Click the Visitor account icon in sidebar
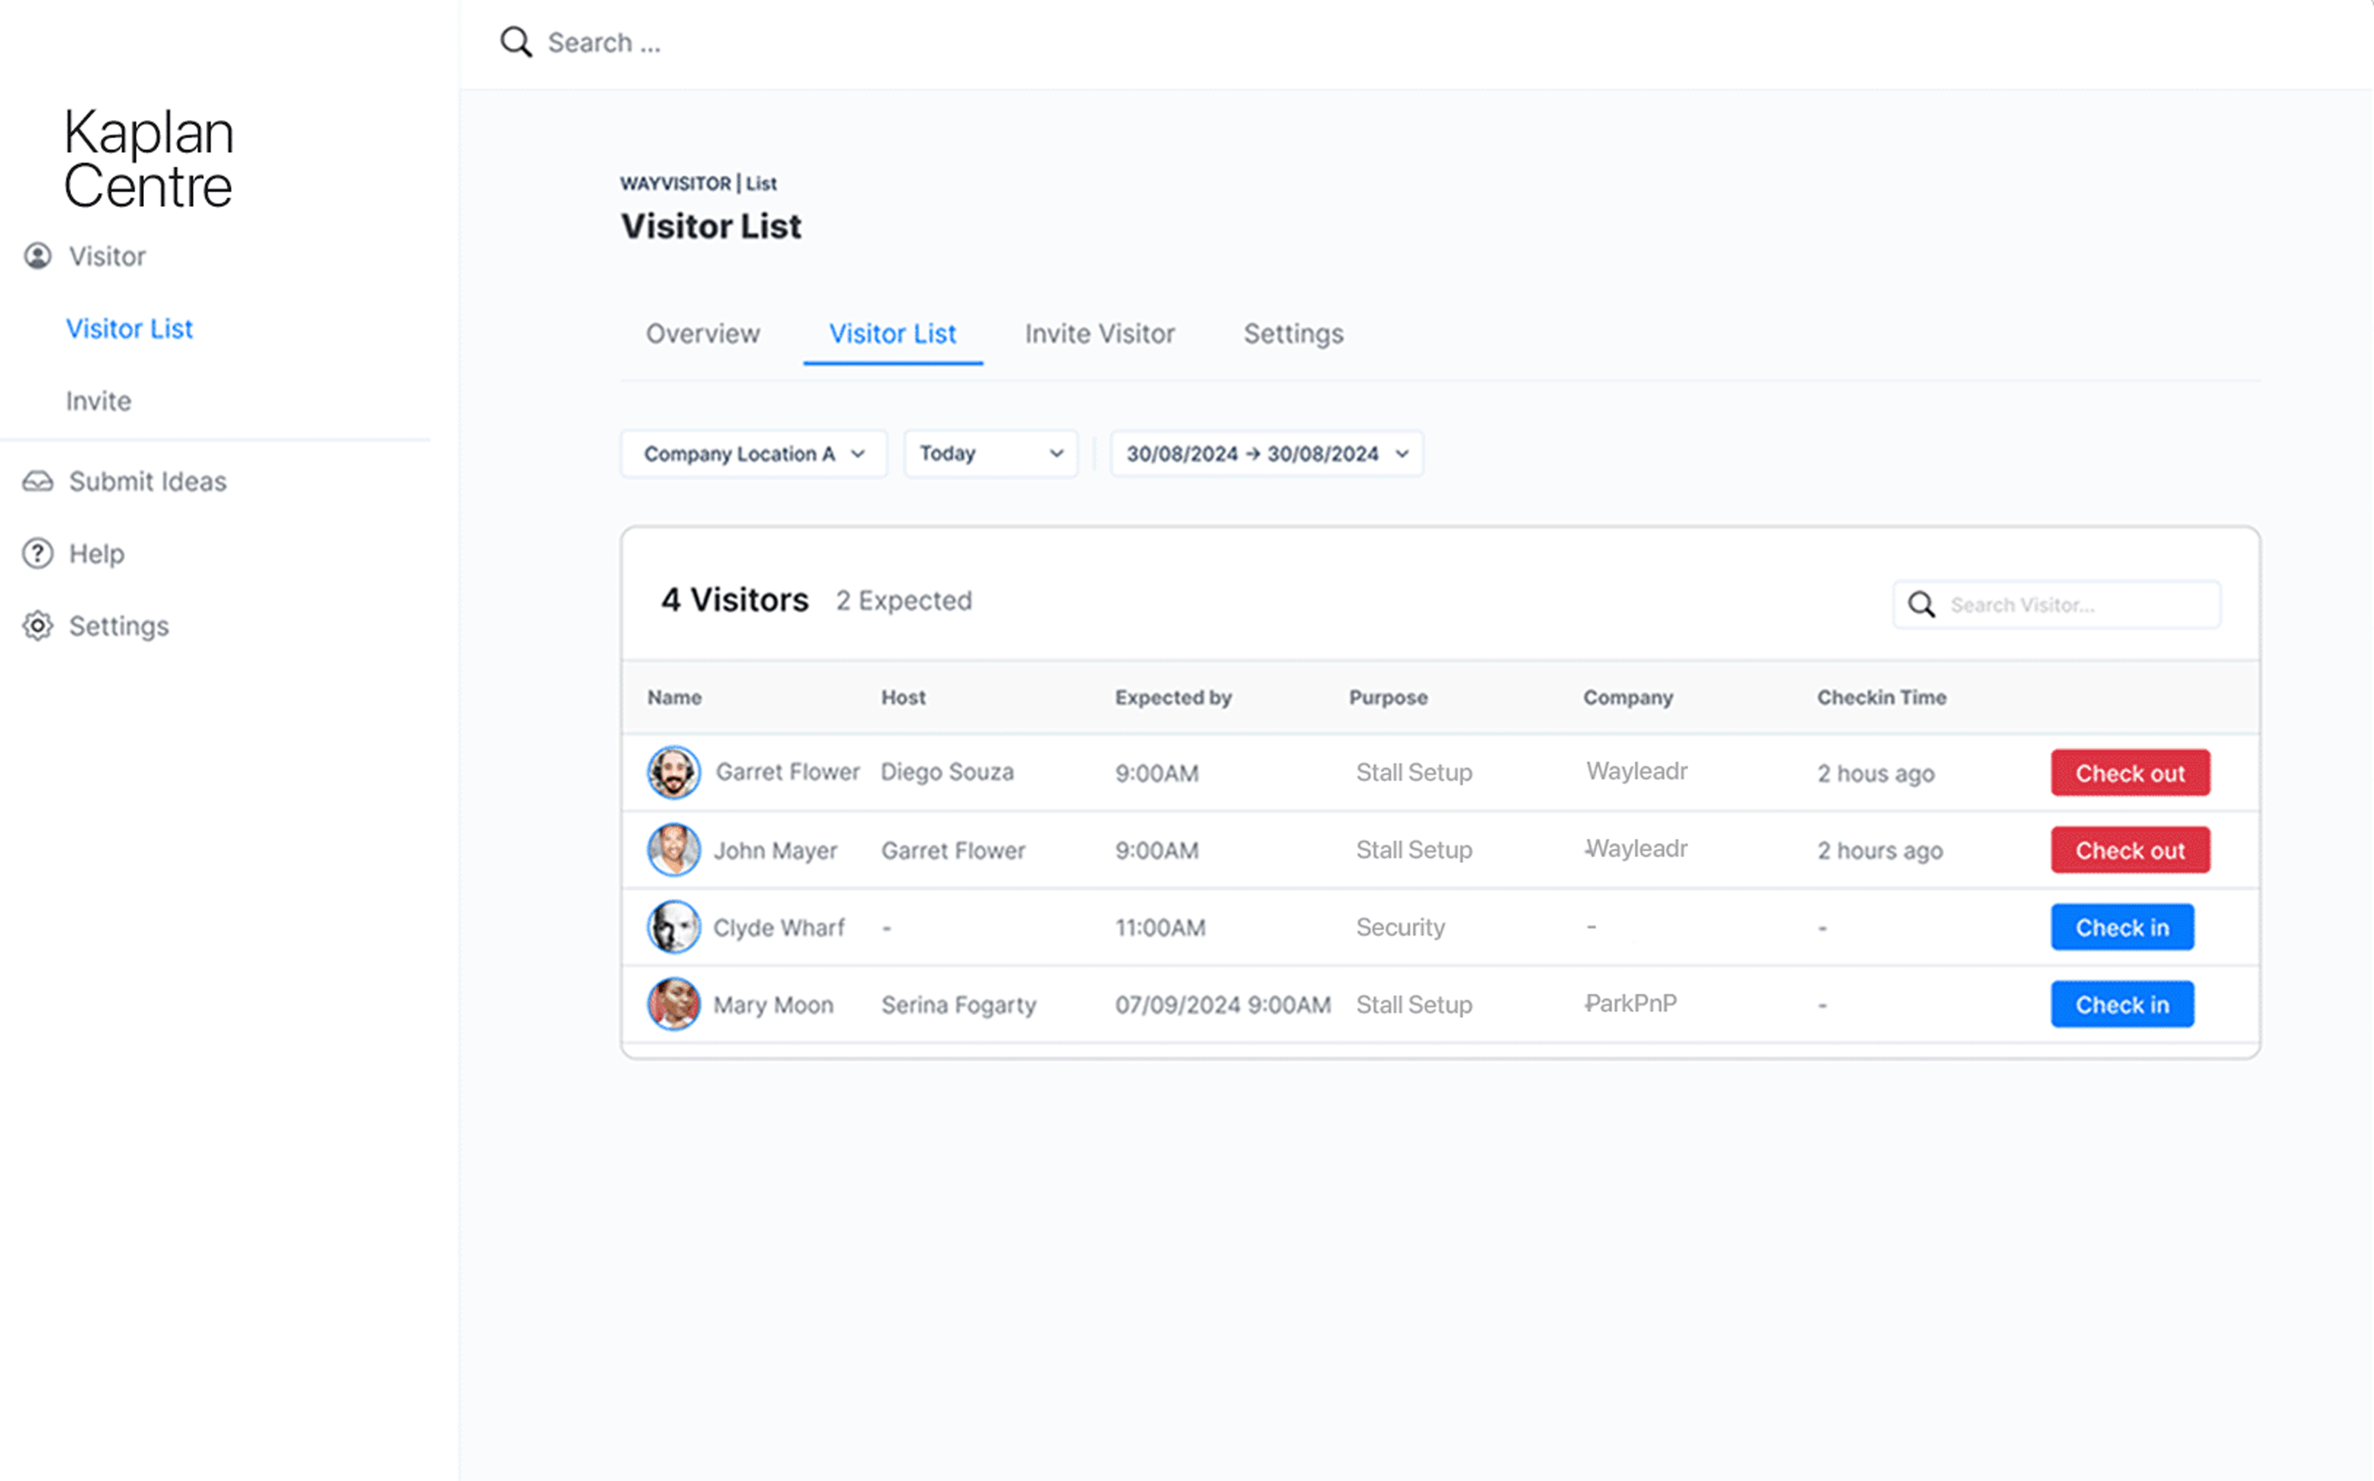This screenshot has width=2374, height=1481. click(x=36, y=256)
